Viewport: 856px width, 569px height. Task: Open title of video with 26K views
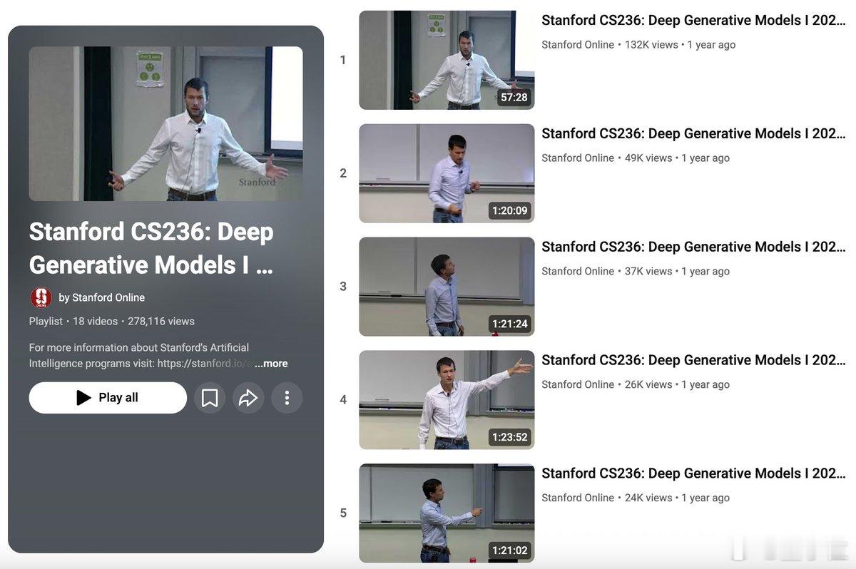[x=693, y=360]
